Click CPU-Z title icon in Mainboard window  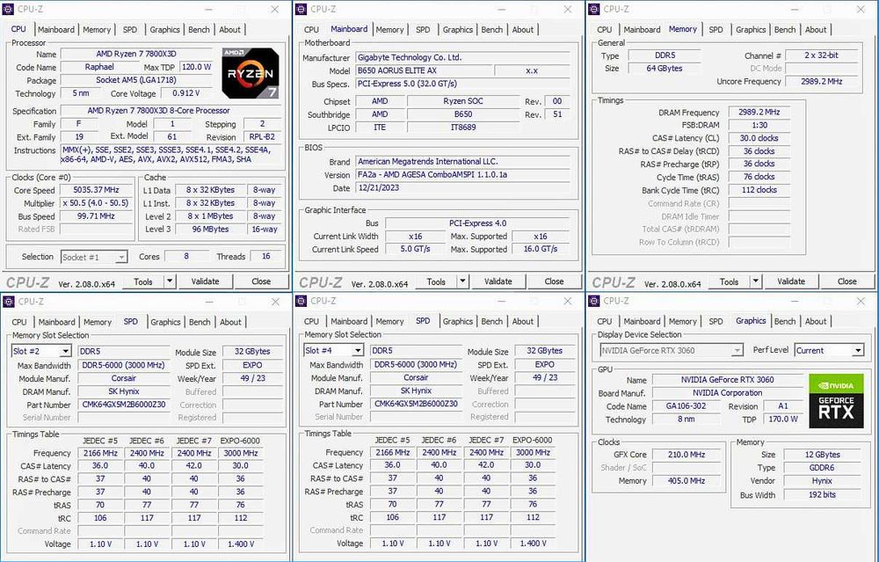(301, 9)
